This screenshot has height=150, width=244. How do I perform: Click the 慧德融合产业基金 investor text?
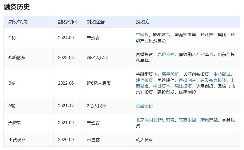[196, 55]
